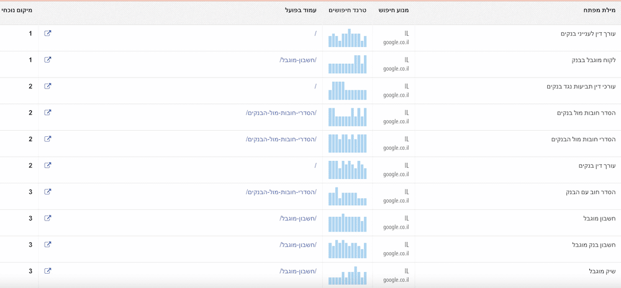
Task: Click external link icon for עורכי דין תביעות נגד בנקים
Action: (x=48, y=86)
